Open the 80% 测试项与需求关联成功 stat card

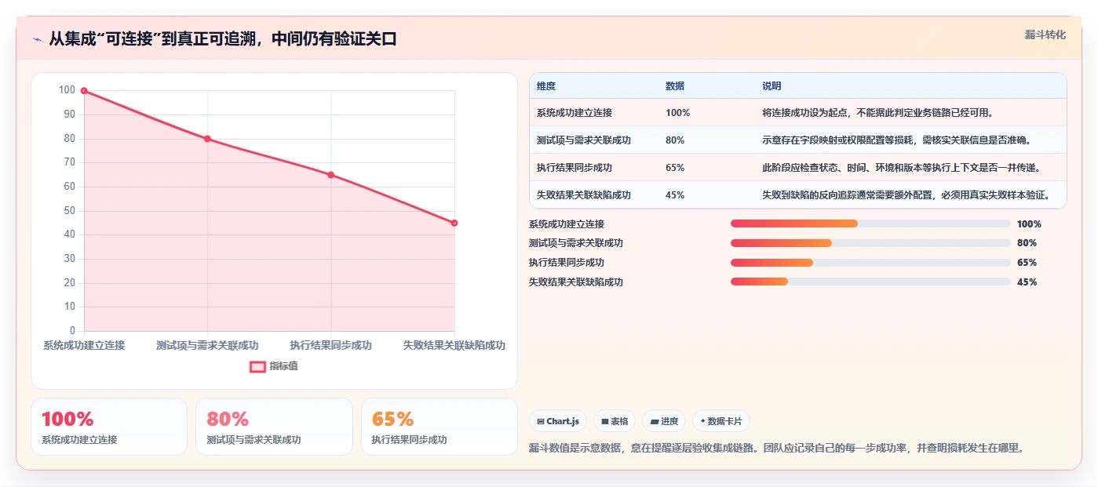coord(274,427)
